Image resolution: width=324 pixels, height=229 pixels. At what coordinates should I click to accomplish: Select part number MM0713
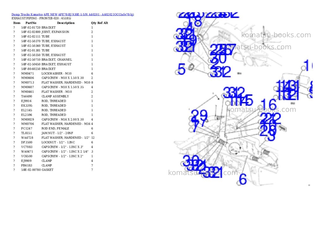coord(28,82)
